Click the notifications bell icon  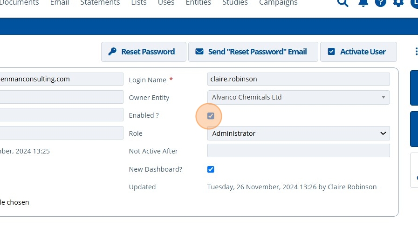[x=363, y=3]
